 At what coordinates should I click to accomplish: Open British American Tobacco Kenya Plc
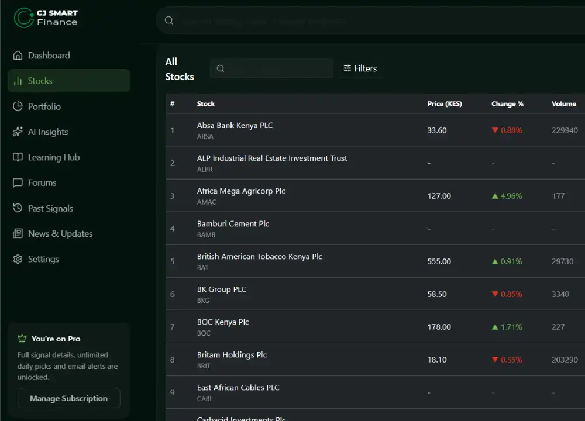pos(259,257)
